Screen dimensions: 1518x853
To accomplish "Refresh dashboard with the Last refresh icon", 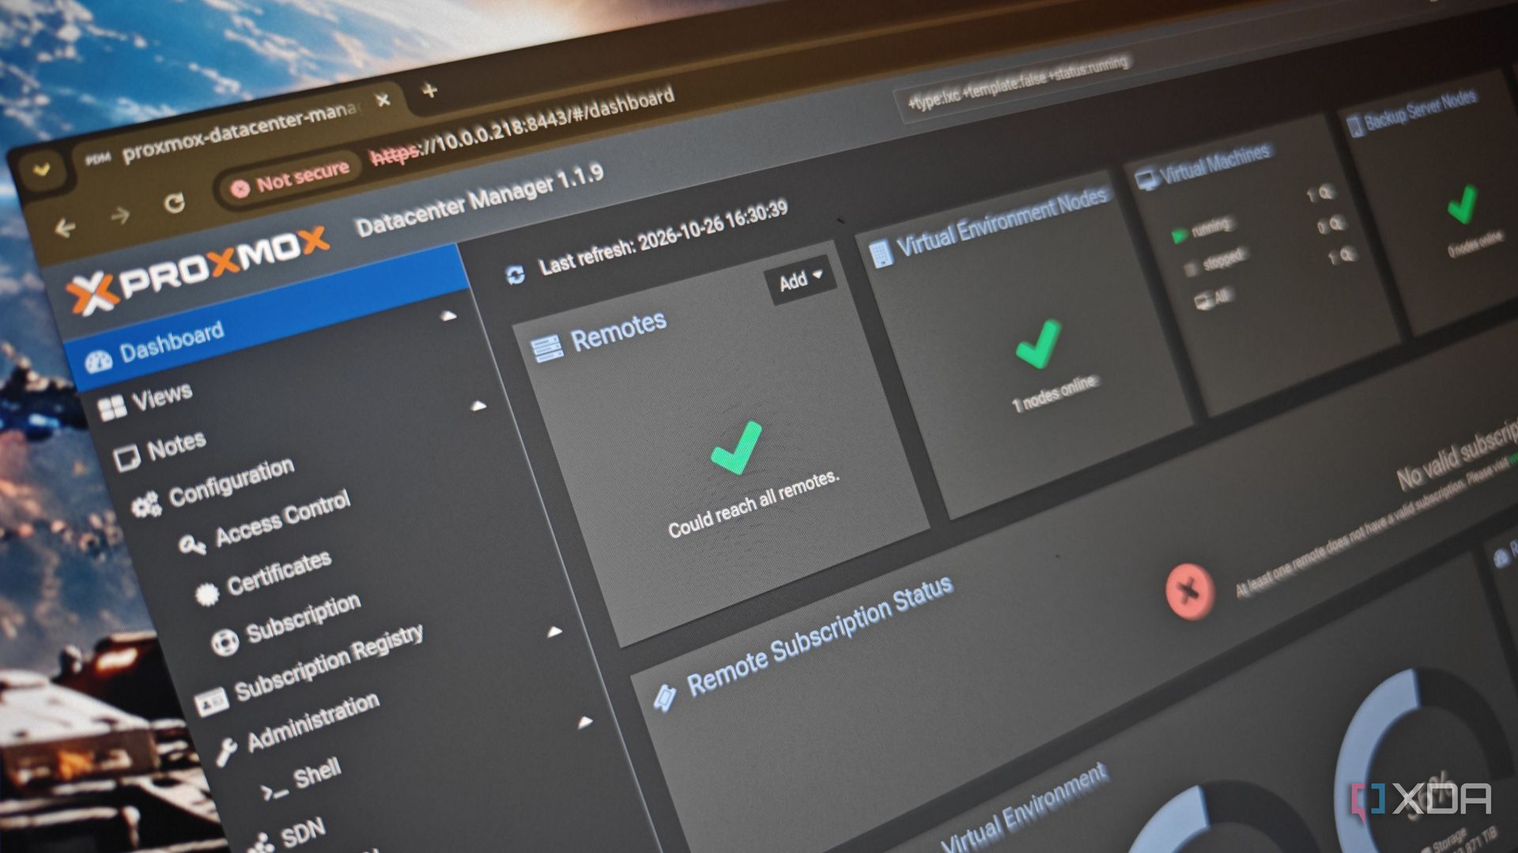I will tap(515, 275).
